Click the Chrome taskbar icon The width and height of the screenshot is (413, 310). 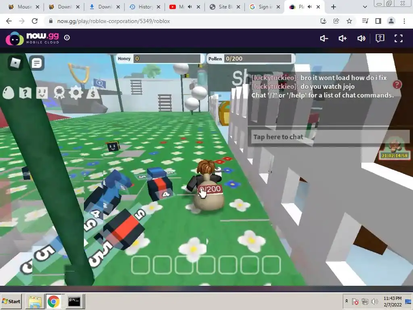click(x=54, y=301)
